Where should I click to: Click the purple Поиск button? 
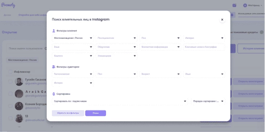pos(96,113)
